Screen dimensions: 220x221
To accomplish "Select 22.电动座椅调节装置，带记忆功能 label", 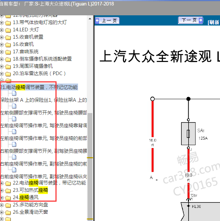I will pos(49,183).
